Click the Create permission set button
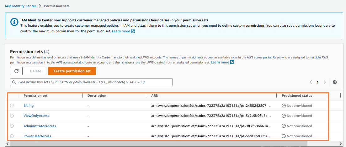Viewport: 346px width, 147px height. [72, 71]
